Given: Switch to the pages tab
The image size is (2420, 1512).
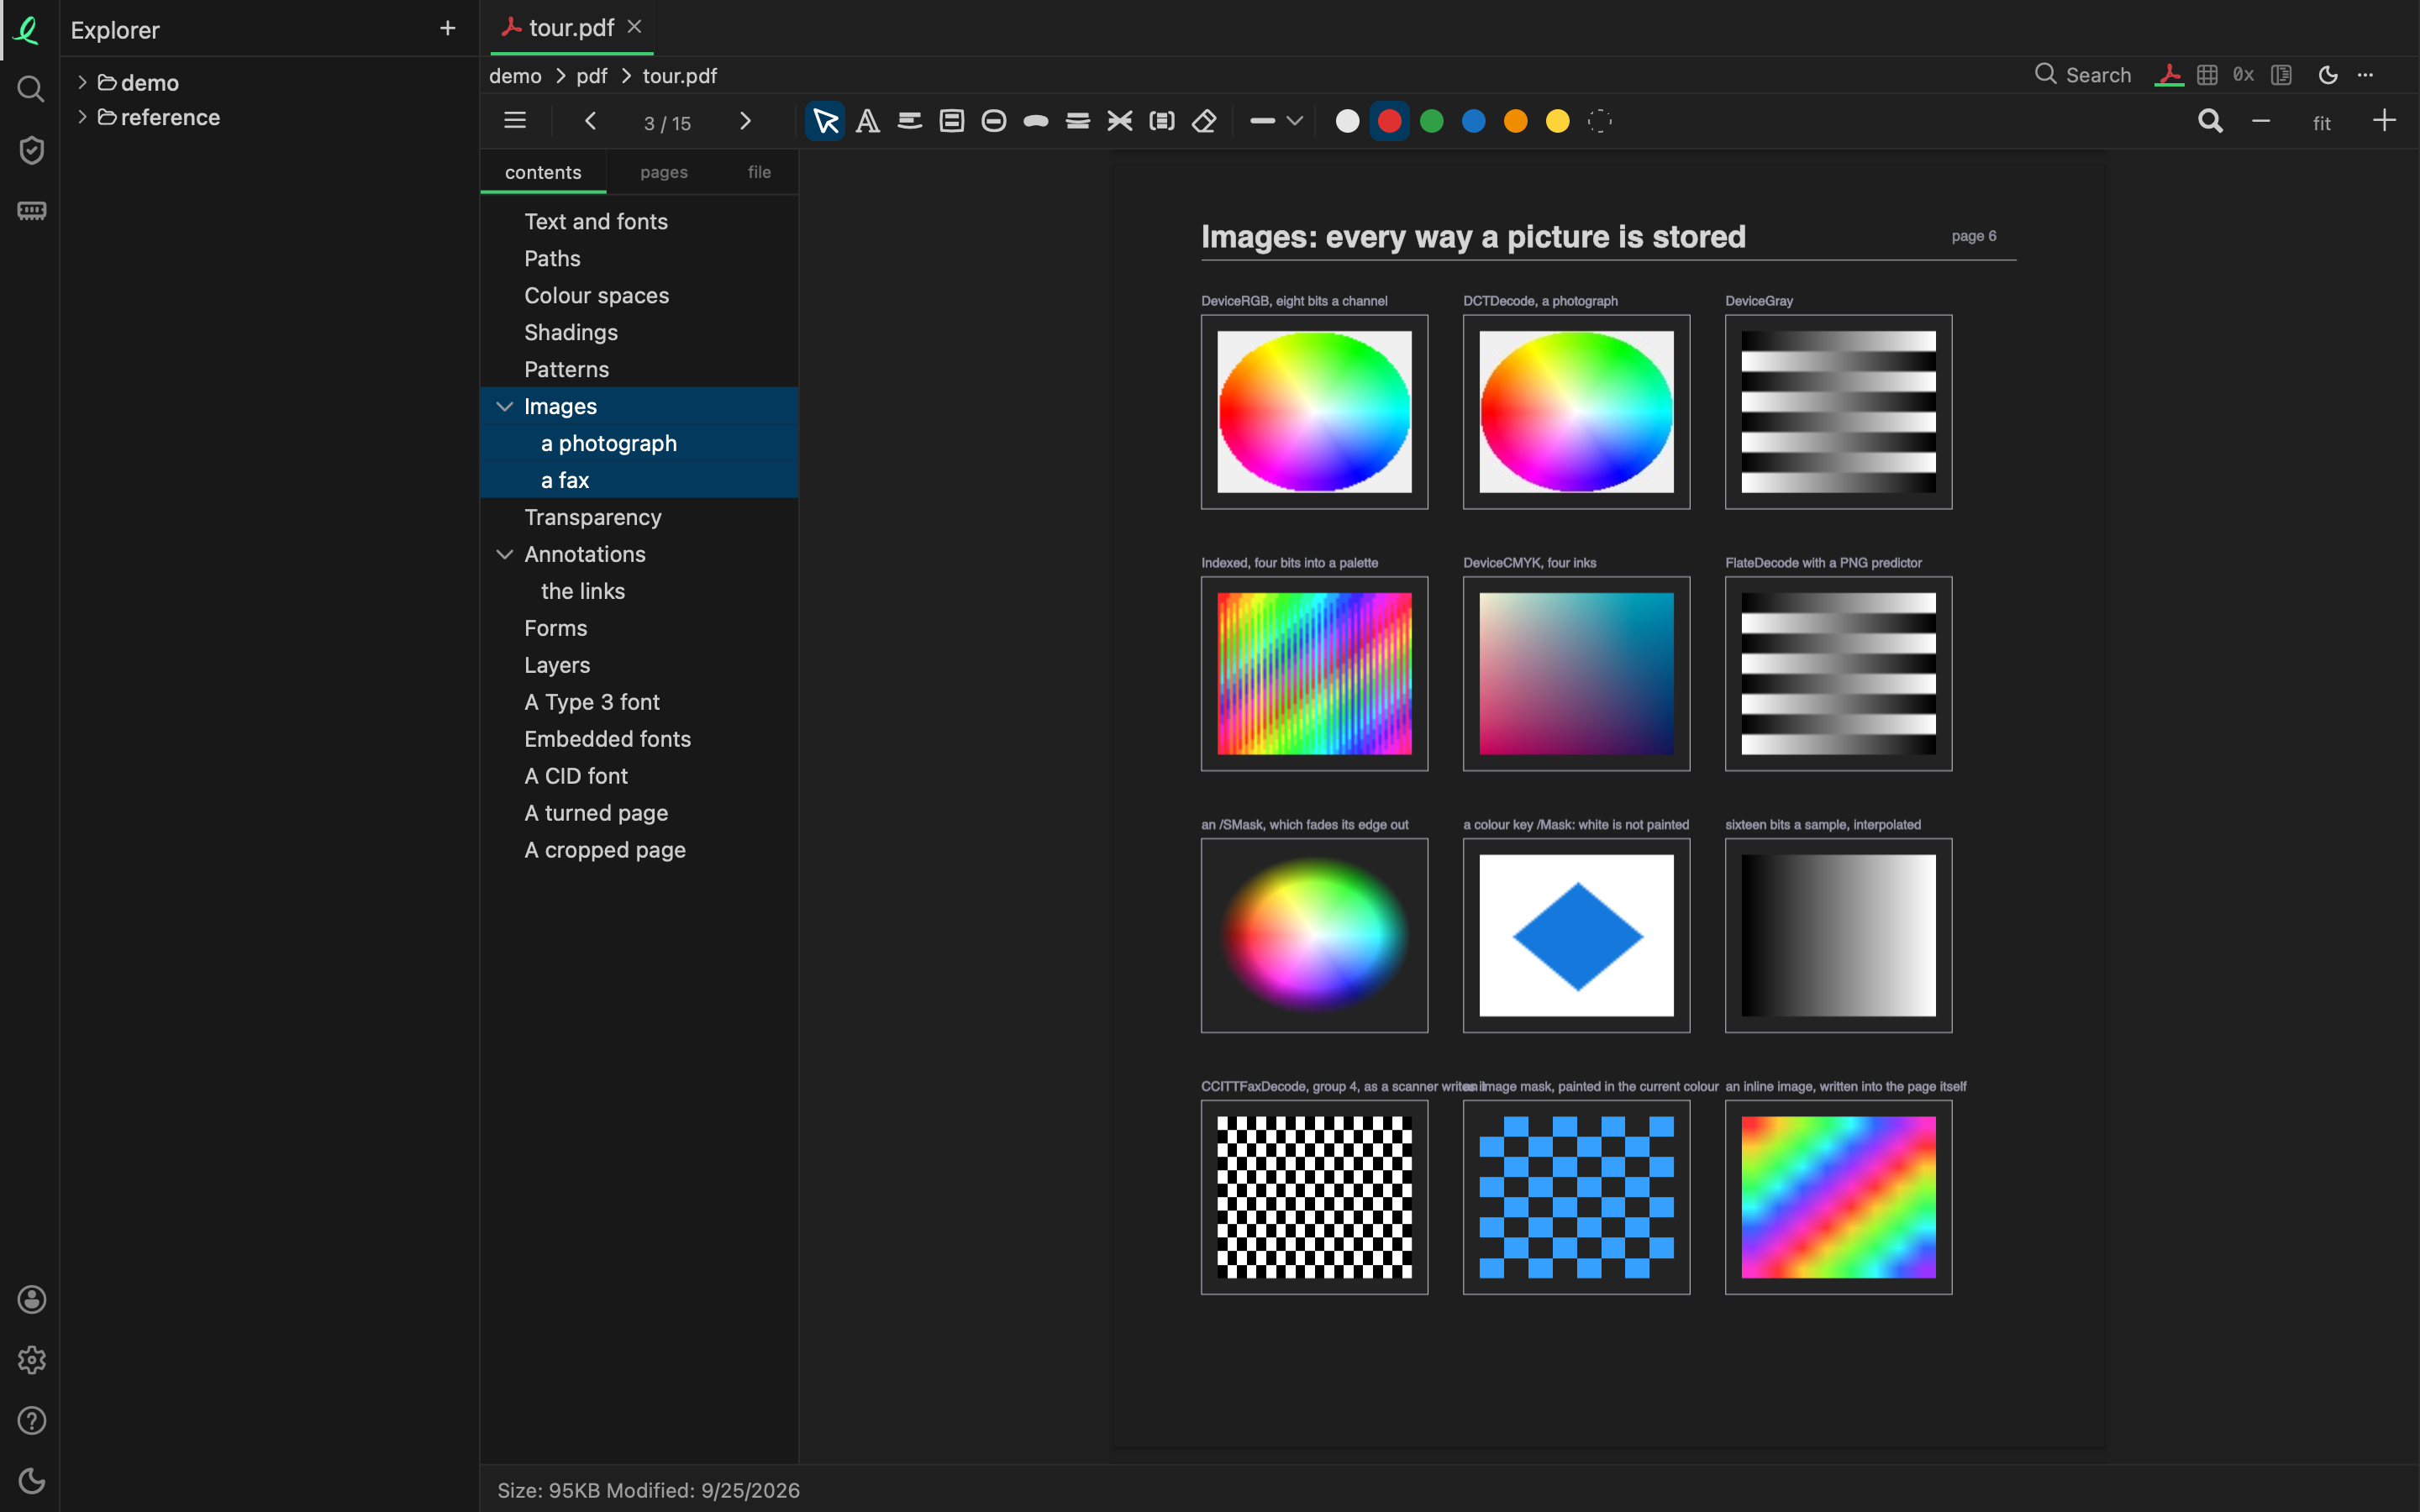Looking at the screenshot, I should pyautogui.click(x=664, y=172).
